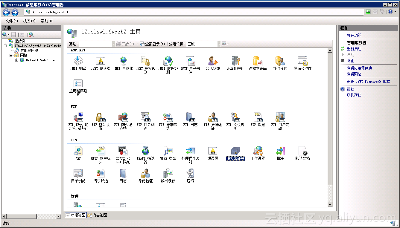Open the 视图(V) menu
Viewport: 400px width, 228px height.
(29, 21)
